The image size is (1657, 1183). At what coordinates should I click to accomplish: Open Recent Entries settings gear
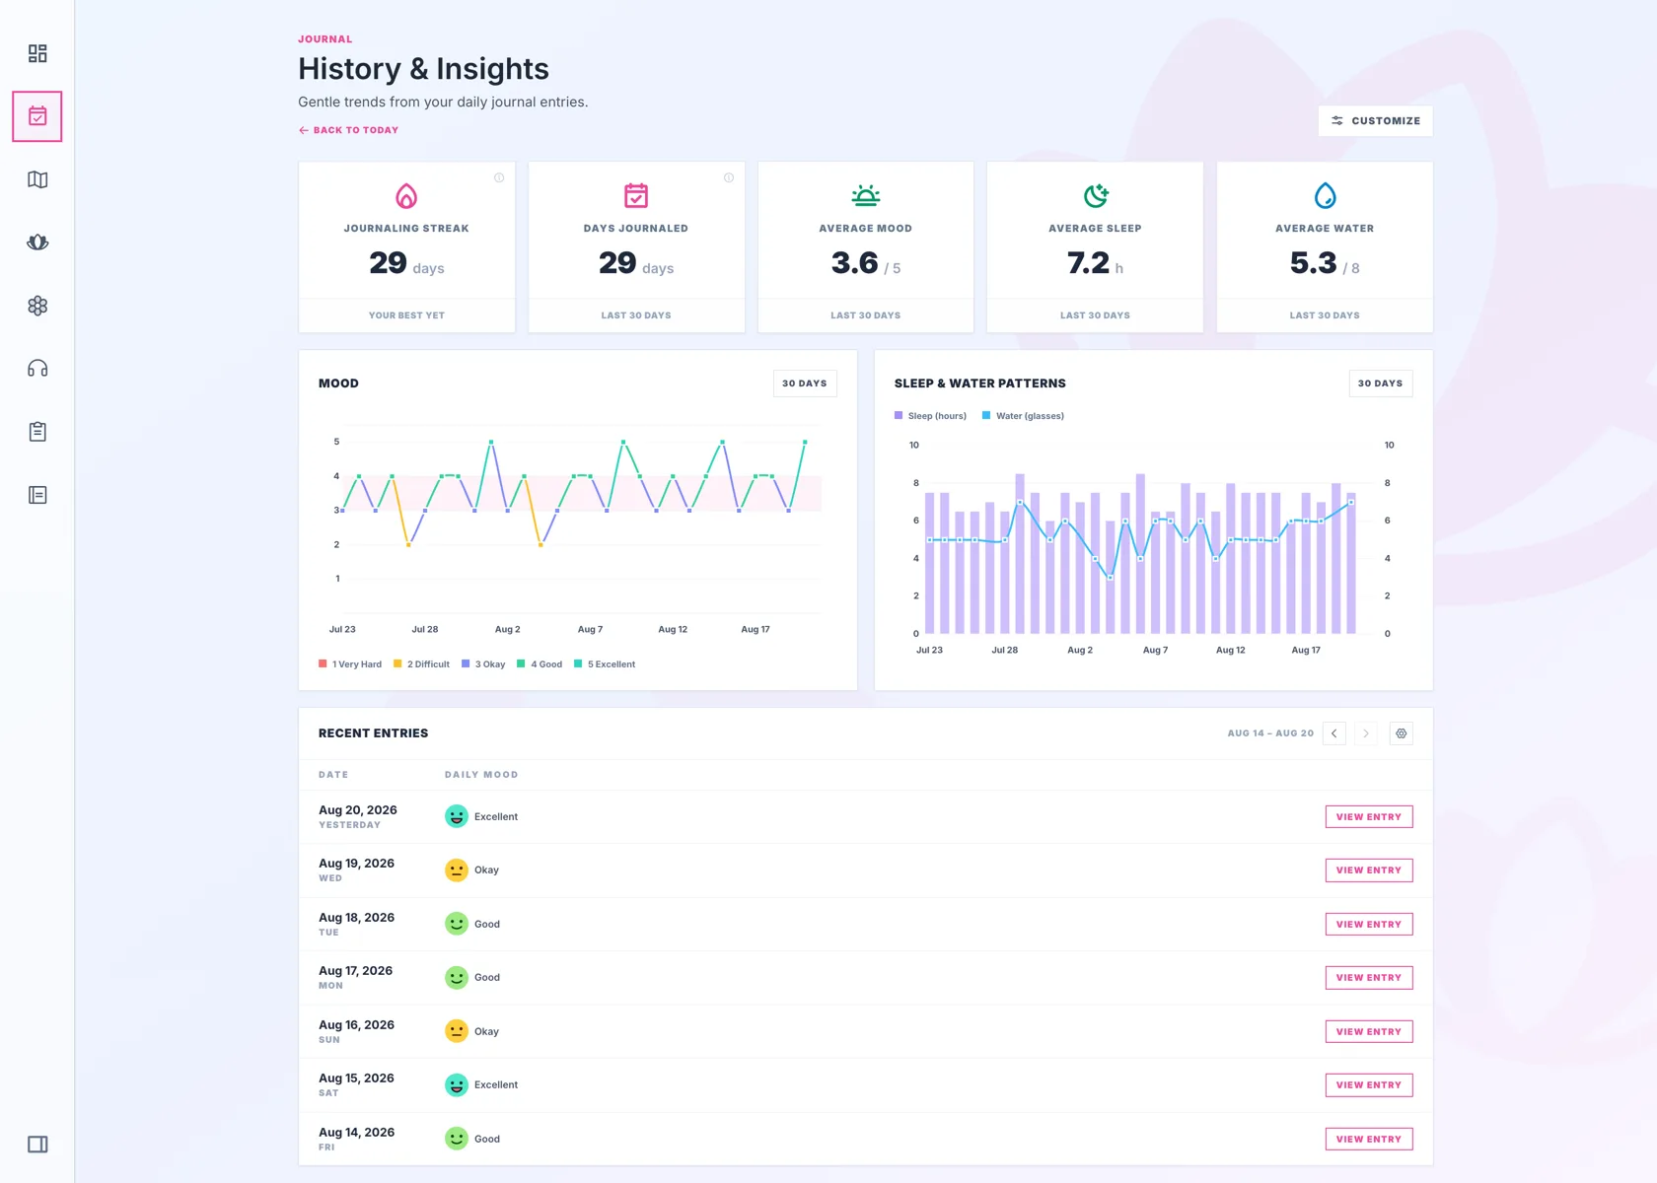click(x=1402, y=733)
